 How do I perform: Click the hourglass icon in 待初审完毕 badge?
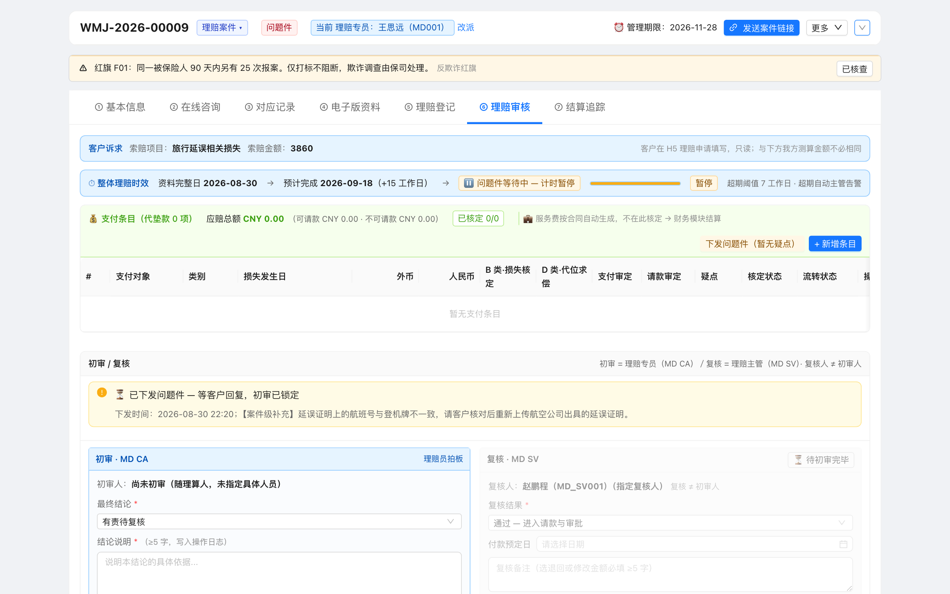click(x=798, y=460)
